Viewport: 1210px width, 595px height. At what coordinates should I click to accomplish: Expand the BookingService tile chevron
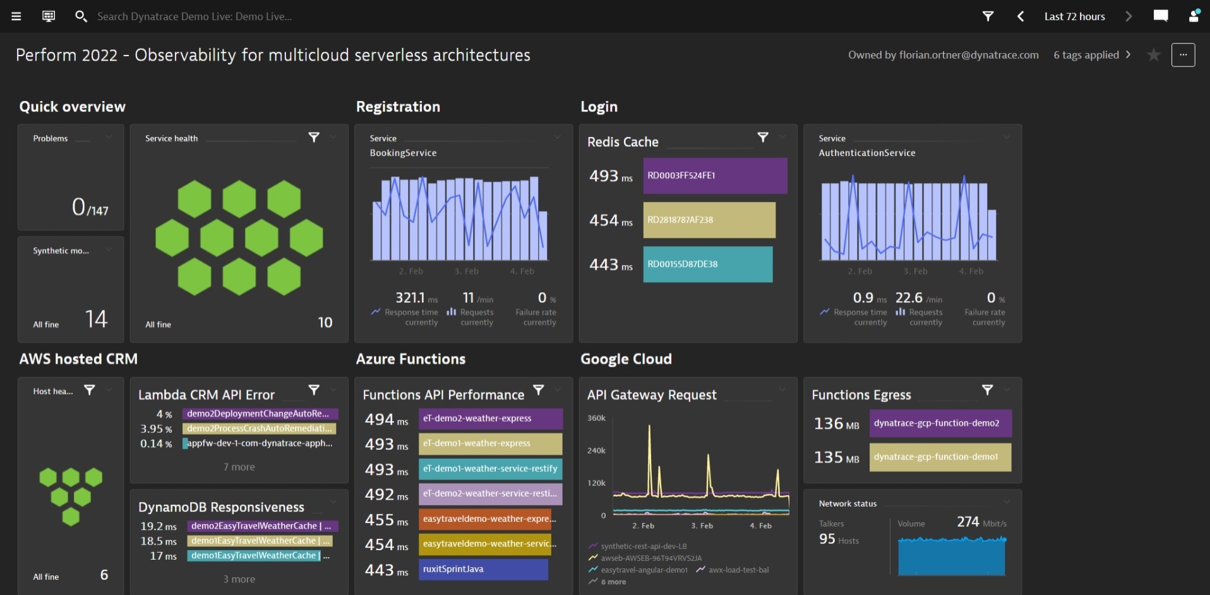click(x=558, y=137)
